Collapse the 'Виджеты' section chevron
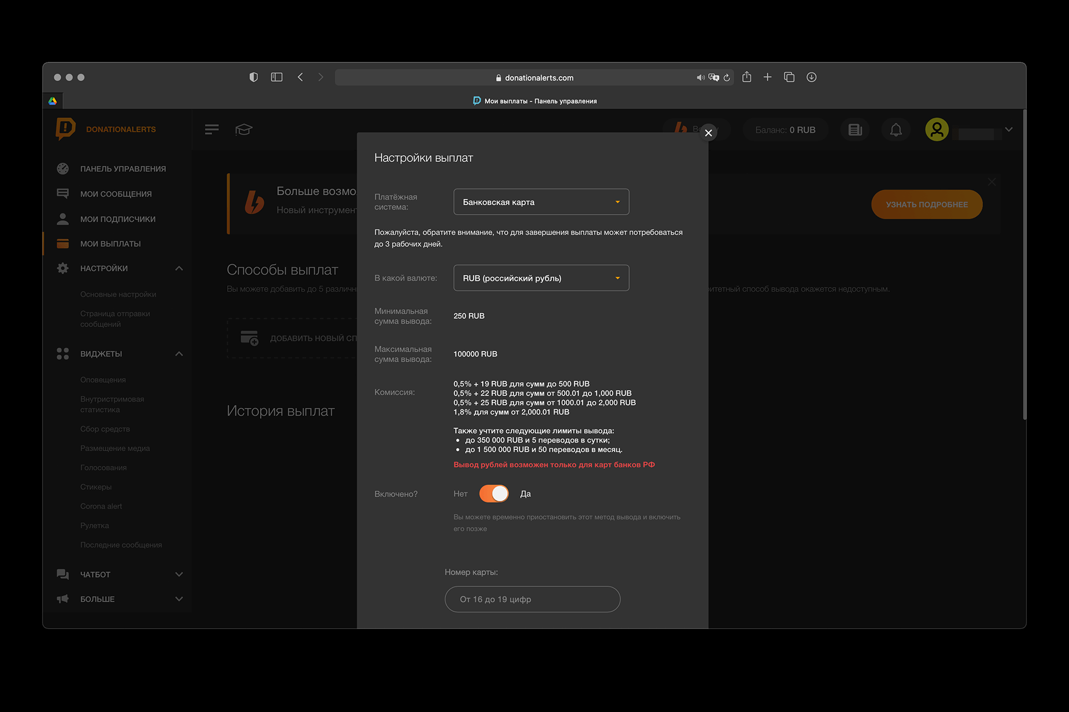The image size is (1069, 712). (179, 354)
